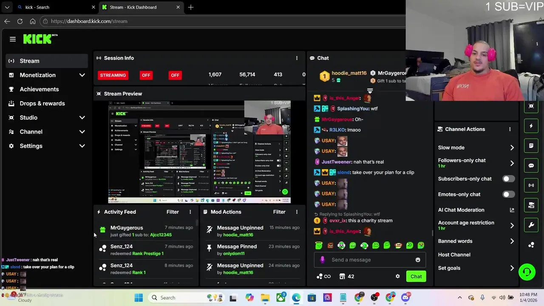
Task: Click the wrench tools sidebar icon
Action: pyautogui.click(x=531, y=225)
